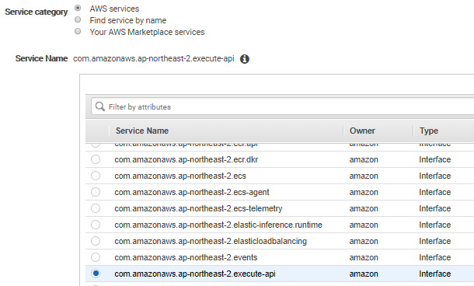Click the selected execute-api radio button
474x286 pixels.
pos(96,274)
